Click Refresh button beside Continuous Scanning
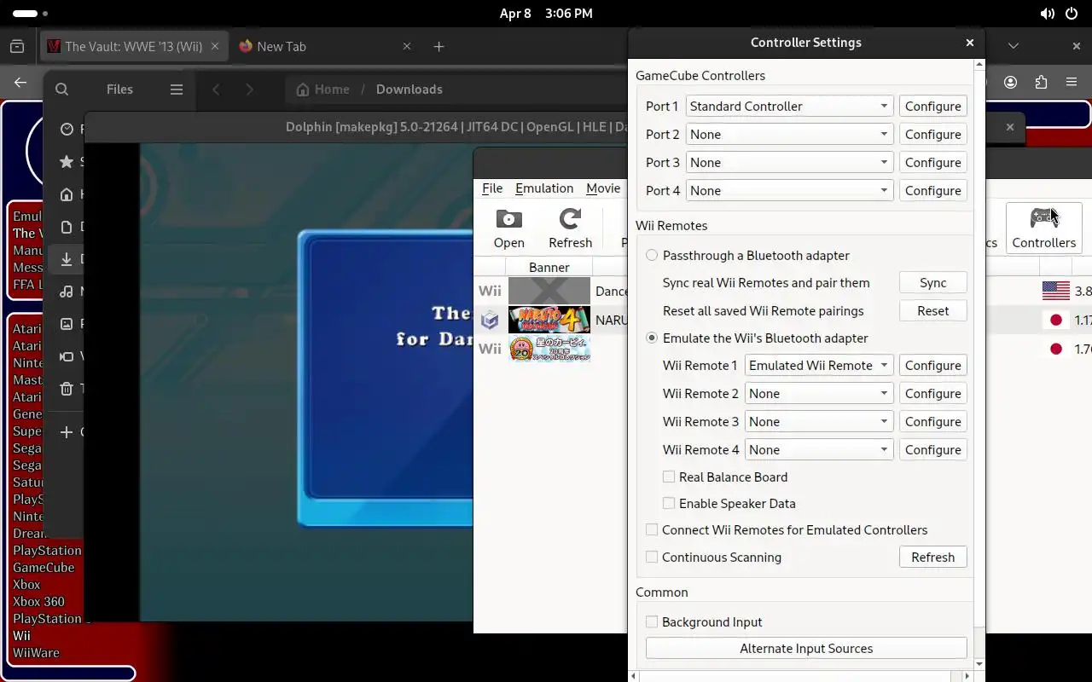This screenshot has height=682, width=1092. pyautogui.click(x=933, y=557)
